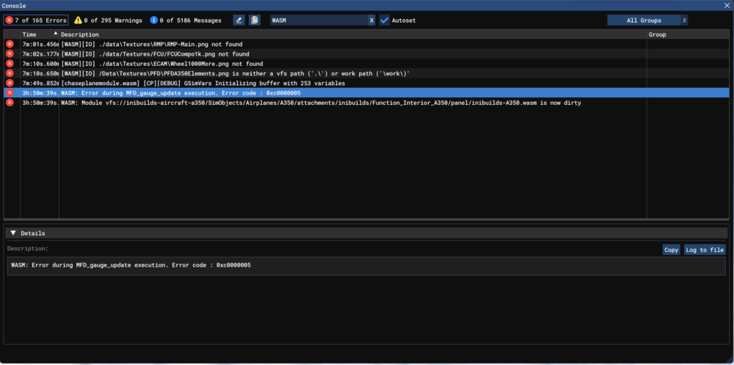Viewport: 734px width, 365px height.
Task: Collapse the Details section
Action: coord(13,233)
